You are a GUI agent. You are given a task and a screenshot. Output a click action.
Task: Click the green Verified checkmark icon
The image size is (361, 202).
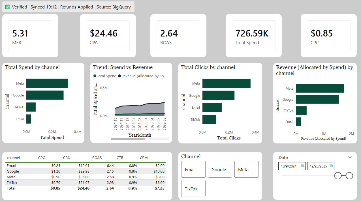[x=8, y=7]
